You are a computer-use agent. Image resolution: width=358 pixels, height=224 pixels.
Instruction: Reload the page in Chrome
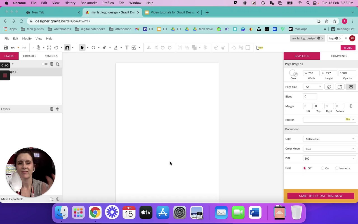21,21
